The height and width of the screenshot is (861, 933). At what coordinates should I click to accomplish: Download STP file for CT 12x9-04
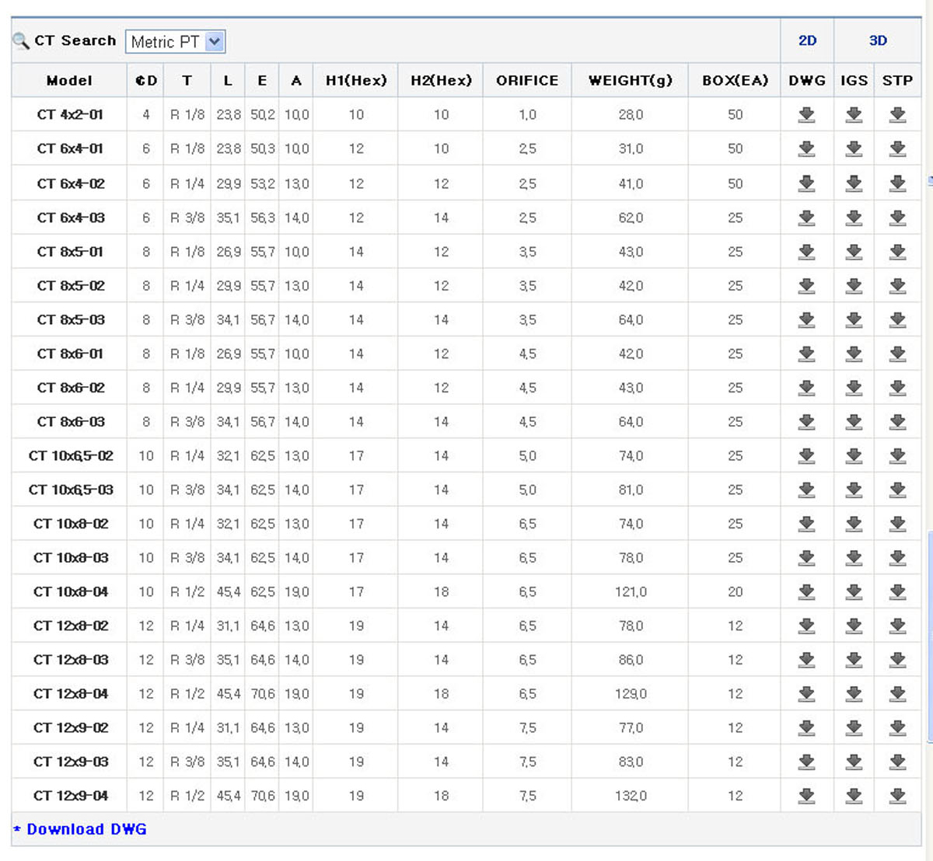pos(897,796)
